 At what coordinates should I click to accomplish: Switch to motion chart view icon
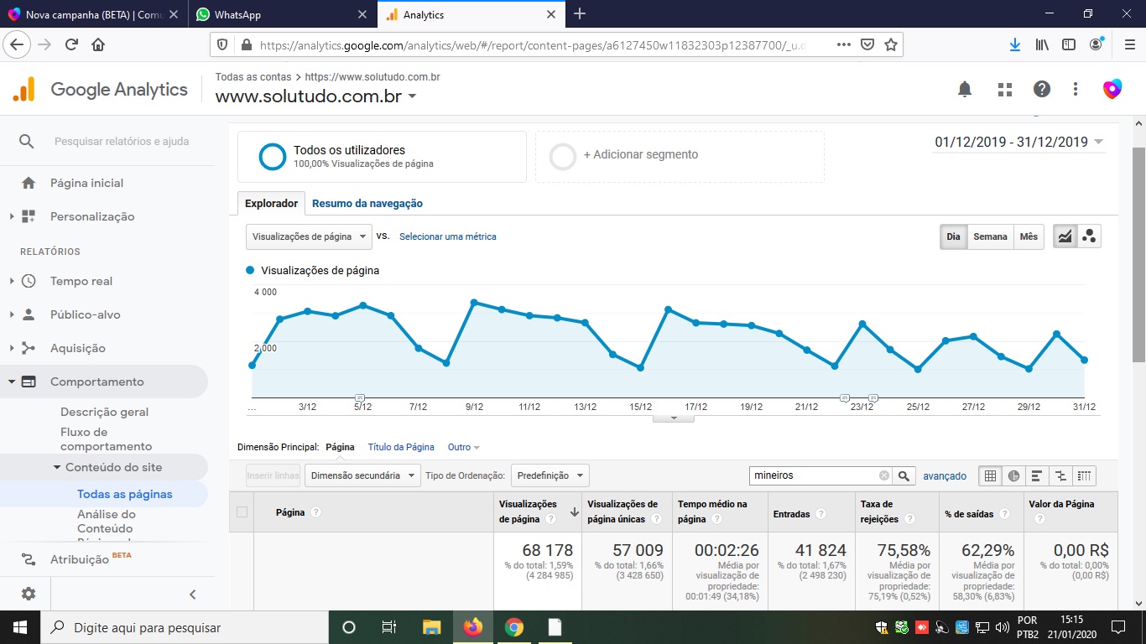click(1089, 236)
